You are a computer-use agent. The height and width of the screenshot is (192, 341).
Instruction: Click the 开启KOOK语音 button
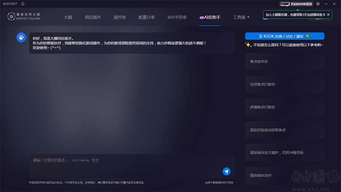(296, 4)
